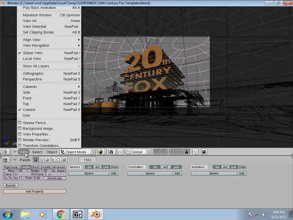The image size is (293, 220).
Task: Collapse the Buttons header menus triangle
Action: 15,160
